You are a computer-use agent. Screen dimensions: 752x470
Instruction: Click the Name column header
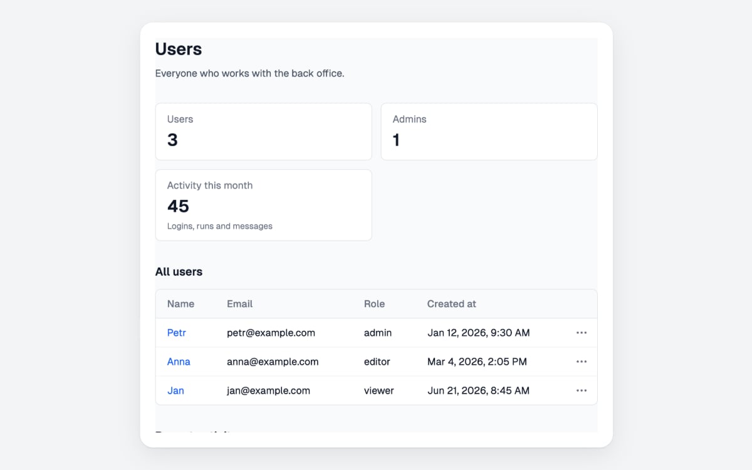[x=180, y=304]
